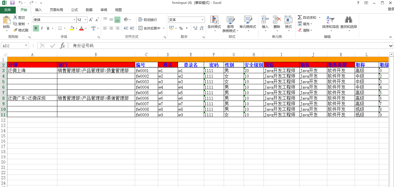This screenshot has width=394, height=187.
Task: Open the font name dropdown (宋体)
Action: point(74,20)
